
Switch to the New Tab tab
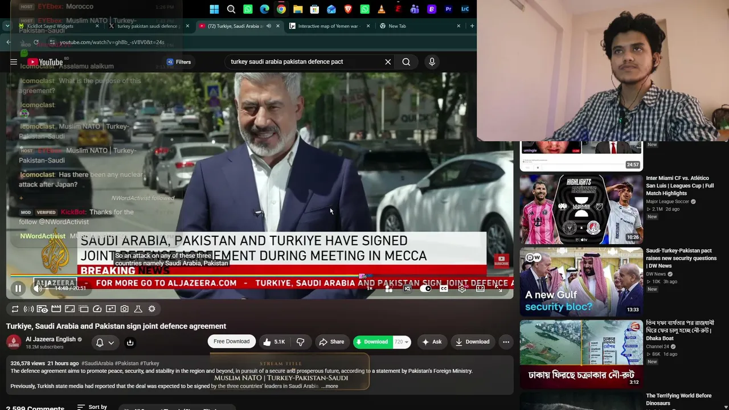click(x=420, y=26)
